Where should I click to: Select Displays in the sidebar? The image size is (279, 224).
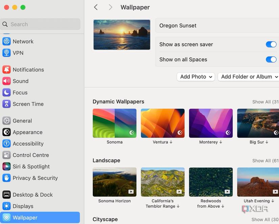pyautogui.click(x=23, y=206)
